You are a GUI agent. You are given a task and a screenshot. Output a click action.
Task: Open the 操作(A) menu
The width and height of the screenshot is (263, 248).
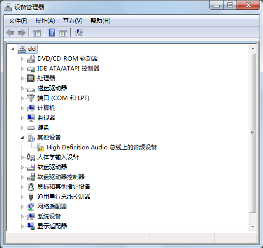pyautogui.click(x=45, y=21)
